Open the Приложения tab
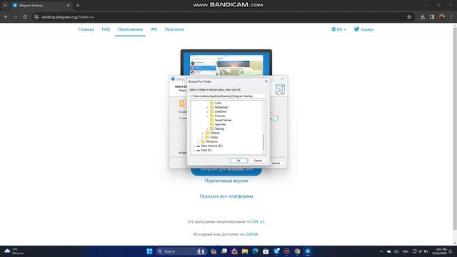The height and width of the screenshot is (257, 457). click(130, 29)
